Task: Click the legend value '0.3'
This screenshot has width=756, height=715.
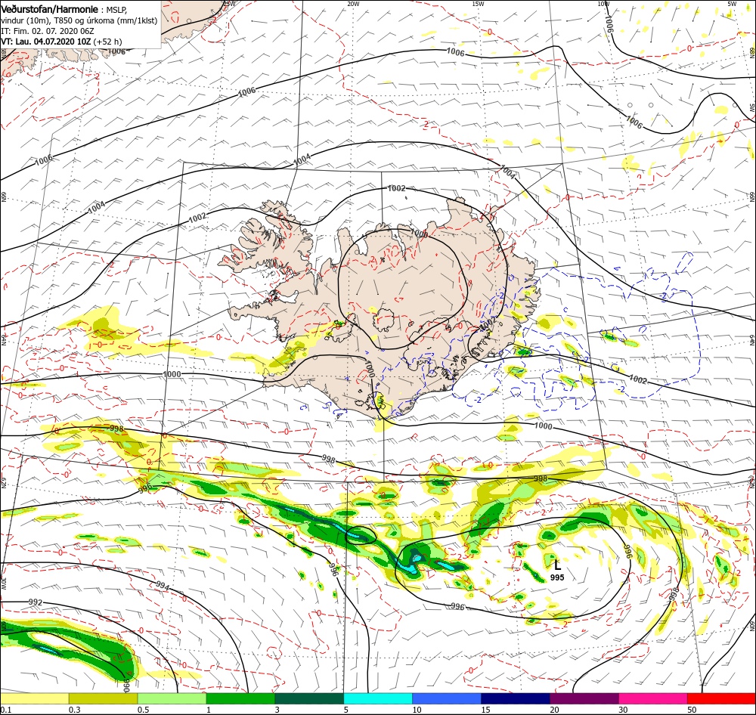Action: 75,710
